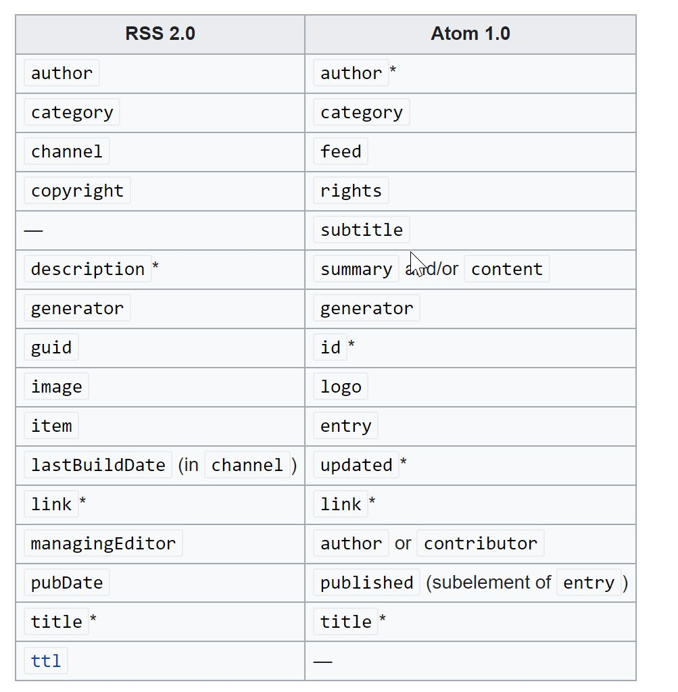The width and height of the screenshot is (678, 692).
Task: Click the RSS 2.0 column header
Action: pyautogui.click(x=160, y=34)
